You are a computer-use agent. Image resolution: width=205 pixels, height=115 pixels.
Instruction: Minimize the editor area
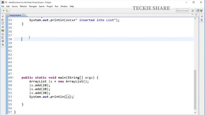193,15
